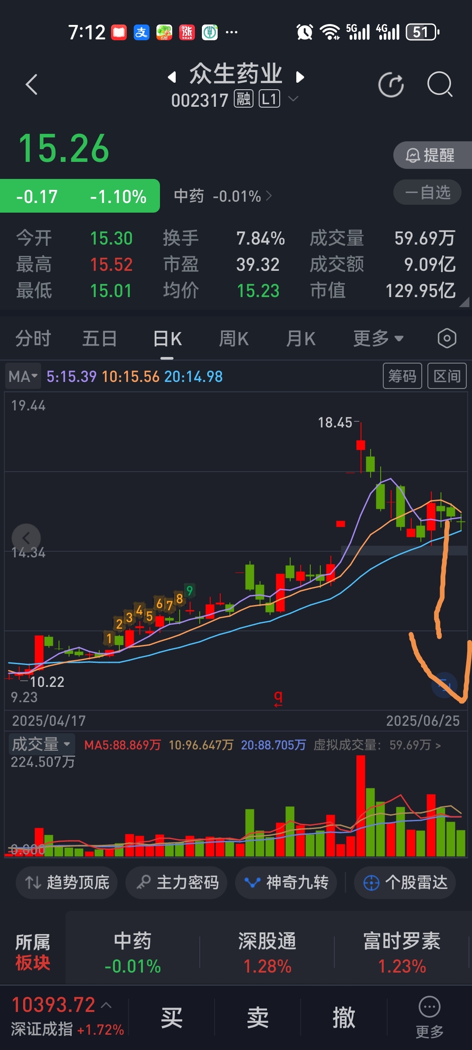Go to next stock with right triangle
The width and height of the screenshot is (472, 1050).
click(300, 77)
